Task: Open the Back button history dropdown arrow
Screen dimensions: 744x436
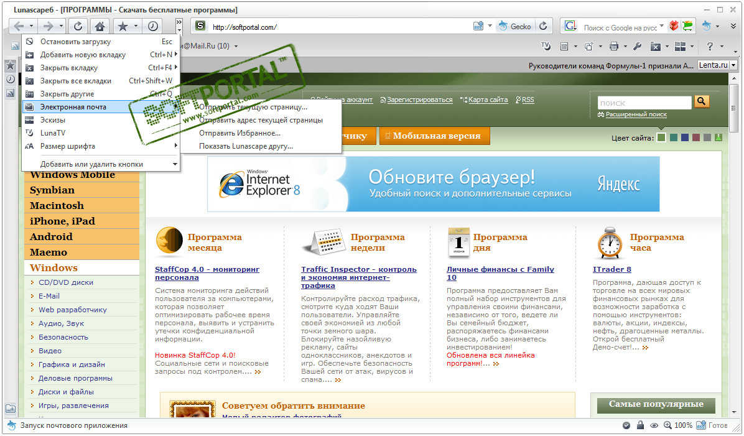Action: coord(31,26)
